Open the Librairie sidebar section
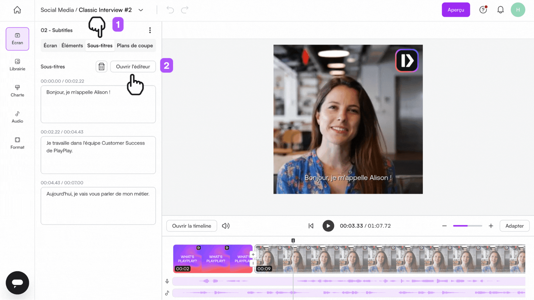Viewport: 534px width, 300px height. click(x=18, y=65)
